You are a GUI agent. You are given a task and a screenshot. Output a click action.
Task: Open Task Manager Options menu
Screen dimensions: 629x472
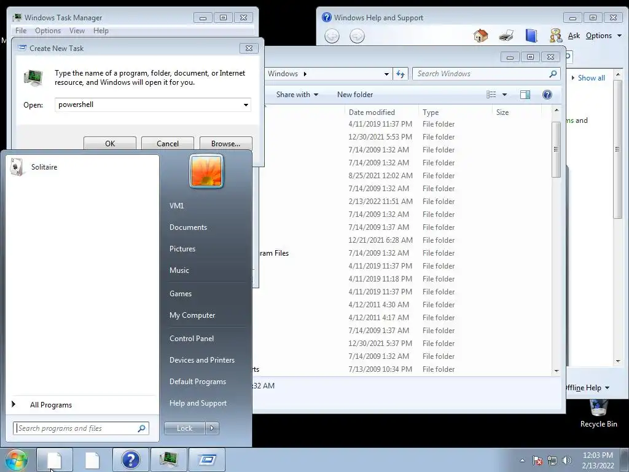tap(48, 31)
